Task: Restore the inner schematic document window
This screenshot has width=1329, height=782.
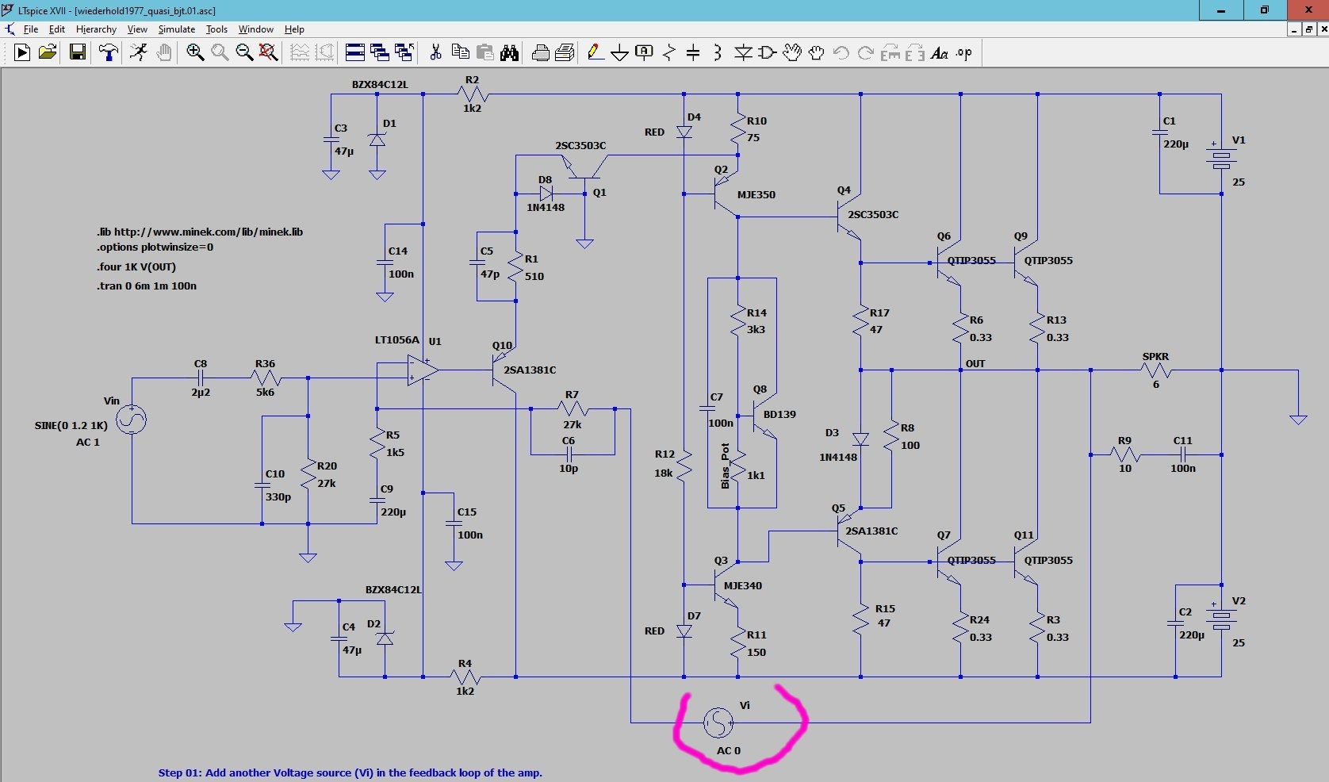Action: (x=1308, y=29)
